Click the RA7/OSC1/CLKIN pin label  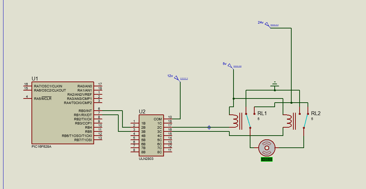(x=48, y=86)
